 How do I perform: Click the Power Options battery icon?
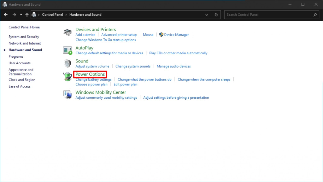click(68, 77)
